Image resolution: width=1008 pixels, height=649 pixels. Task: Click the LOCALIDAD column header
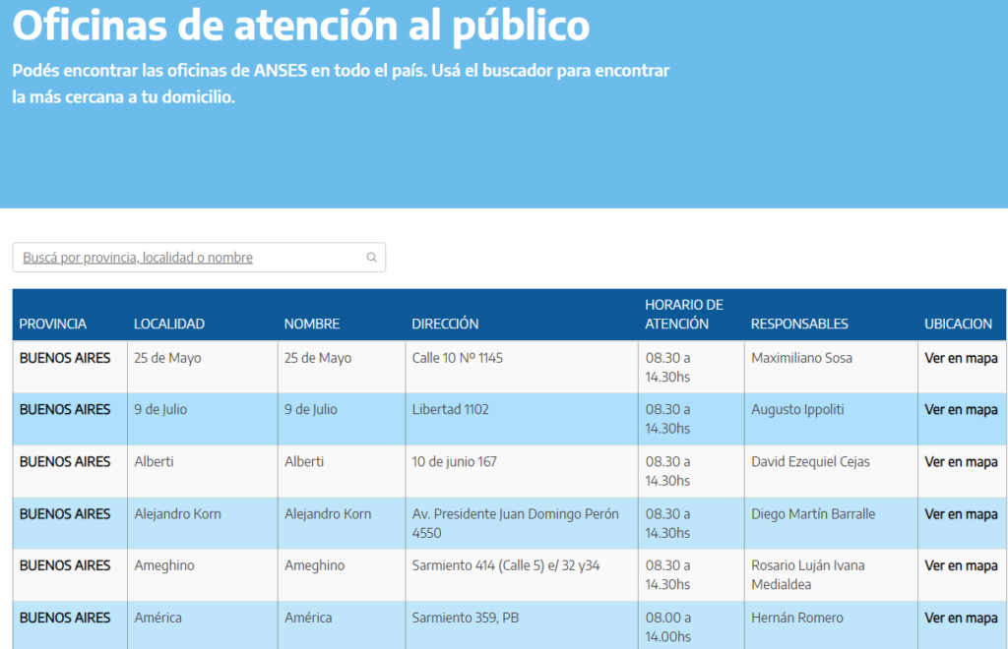168,324
